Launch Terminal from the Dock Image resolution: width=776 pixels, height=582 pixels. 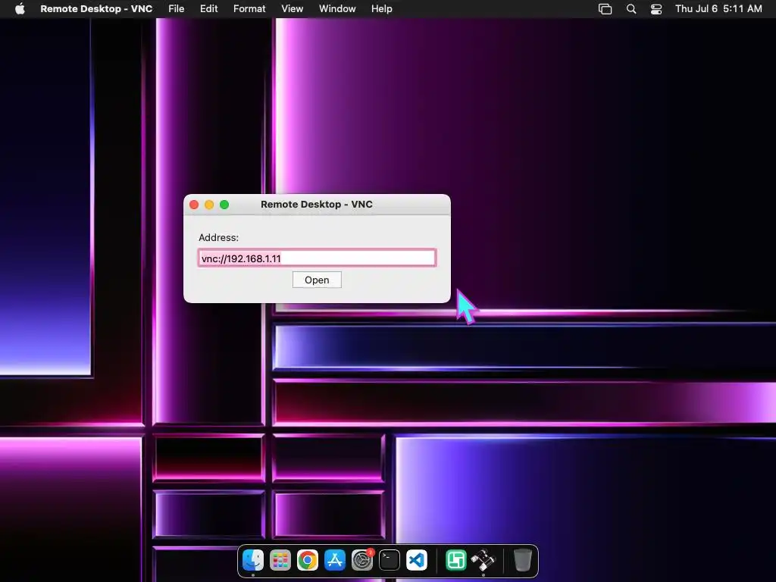pyautogui.click(x=390, y=560)
